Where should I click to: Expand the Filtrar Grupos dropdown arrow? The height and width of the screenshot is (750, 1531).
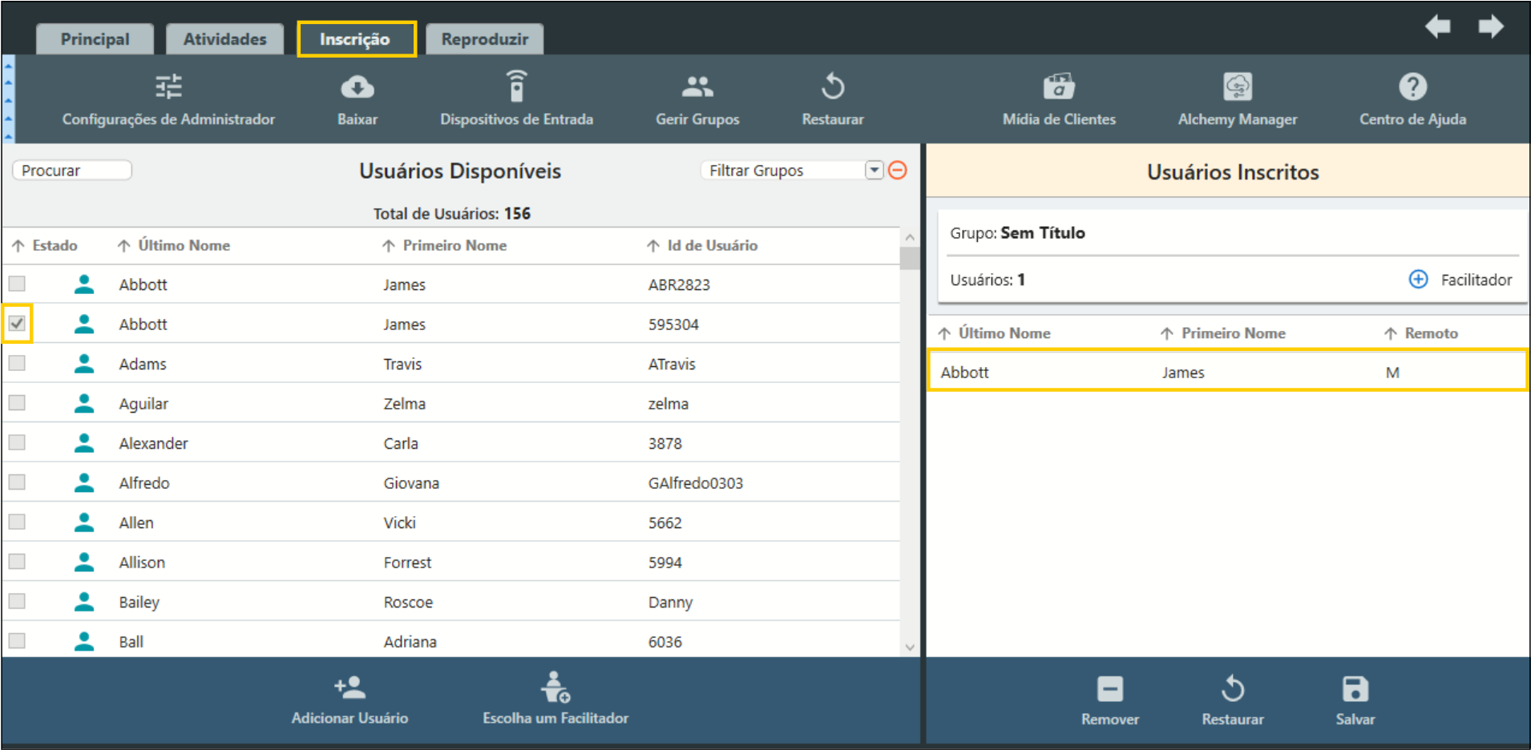pos(874,170)
